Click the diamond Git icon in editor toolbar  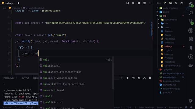(139, 3)
